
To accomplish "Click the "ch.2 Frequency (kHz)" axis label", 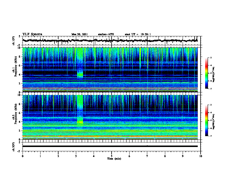I will 15,114.
